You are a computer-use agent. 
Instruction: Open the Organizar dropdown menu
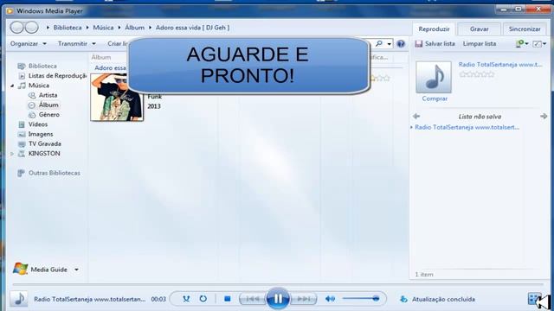pos(29,44)
